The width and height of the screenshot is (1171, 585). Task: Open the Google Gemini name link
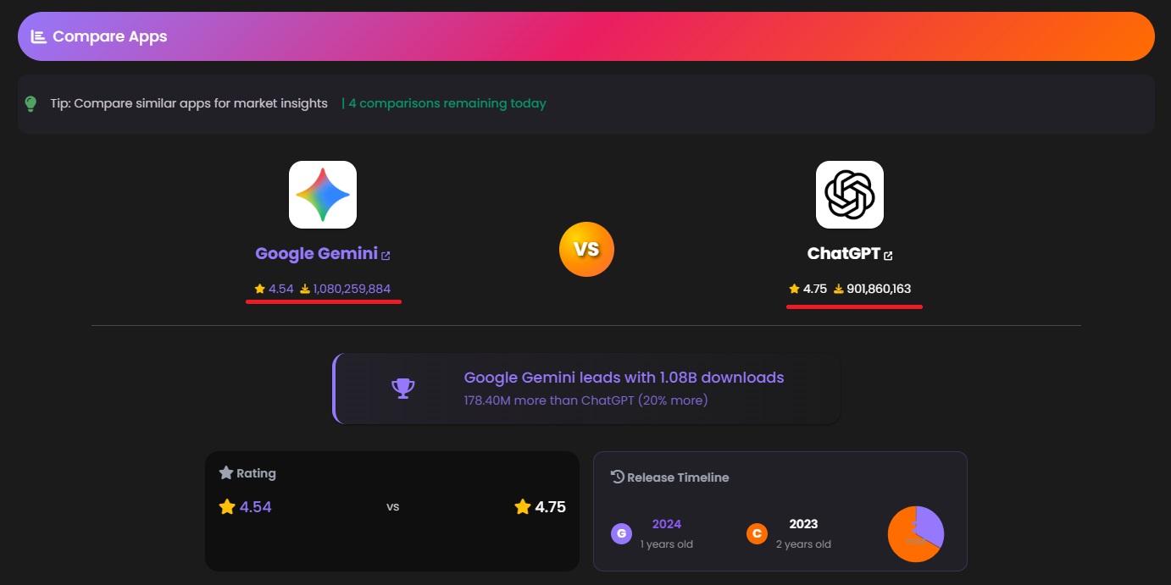point(316,254)
